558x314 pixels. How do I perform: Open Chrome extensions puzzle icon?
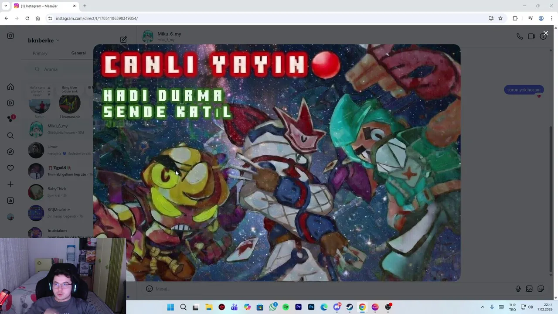click(x=515, y=18)
